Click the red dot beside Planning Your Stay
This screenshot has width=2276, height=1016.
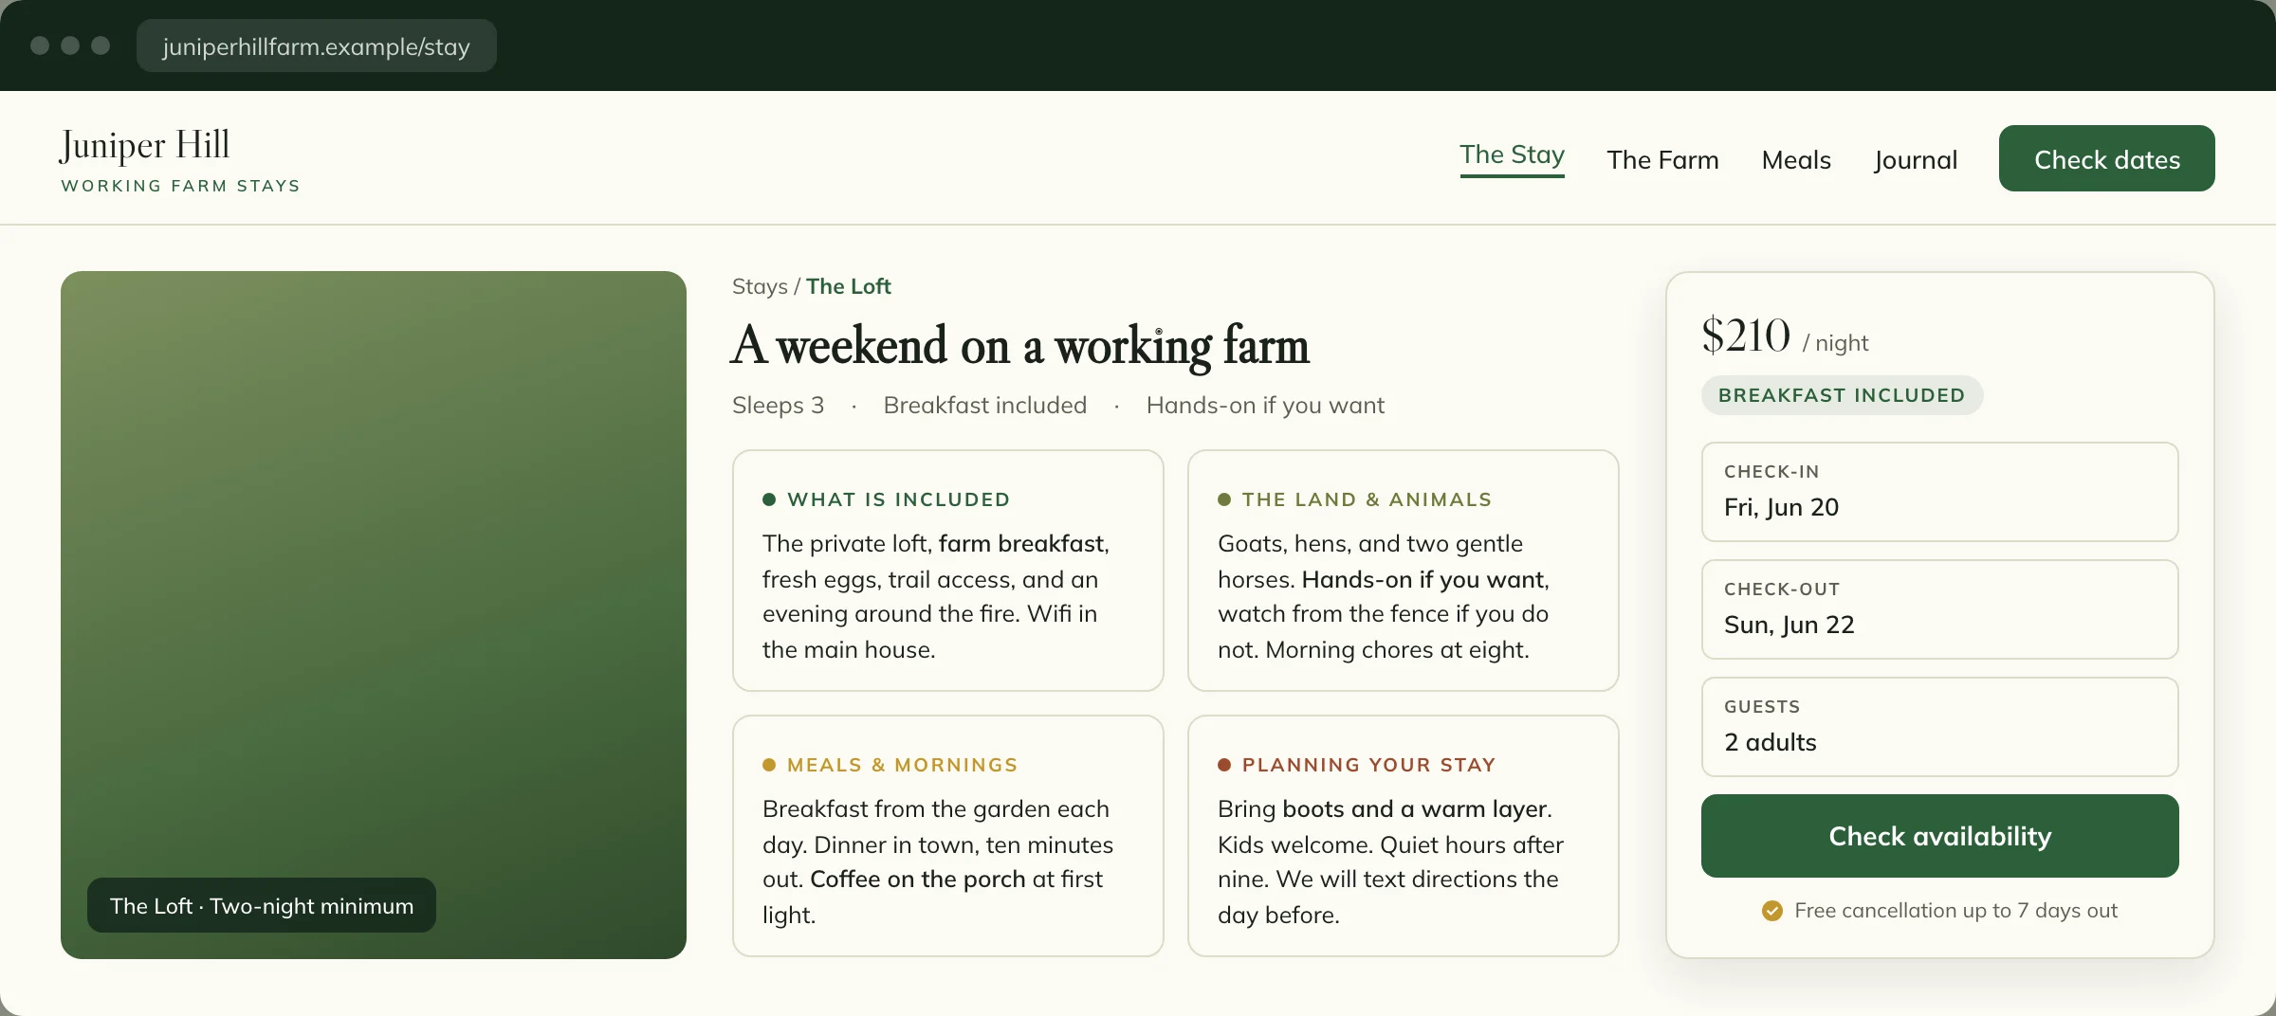pyautogui.click(x=1224, y=765)
